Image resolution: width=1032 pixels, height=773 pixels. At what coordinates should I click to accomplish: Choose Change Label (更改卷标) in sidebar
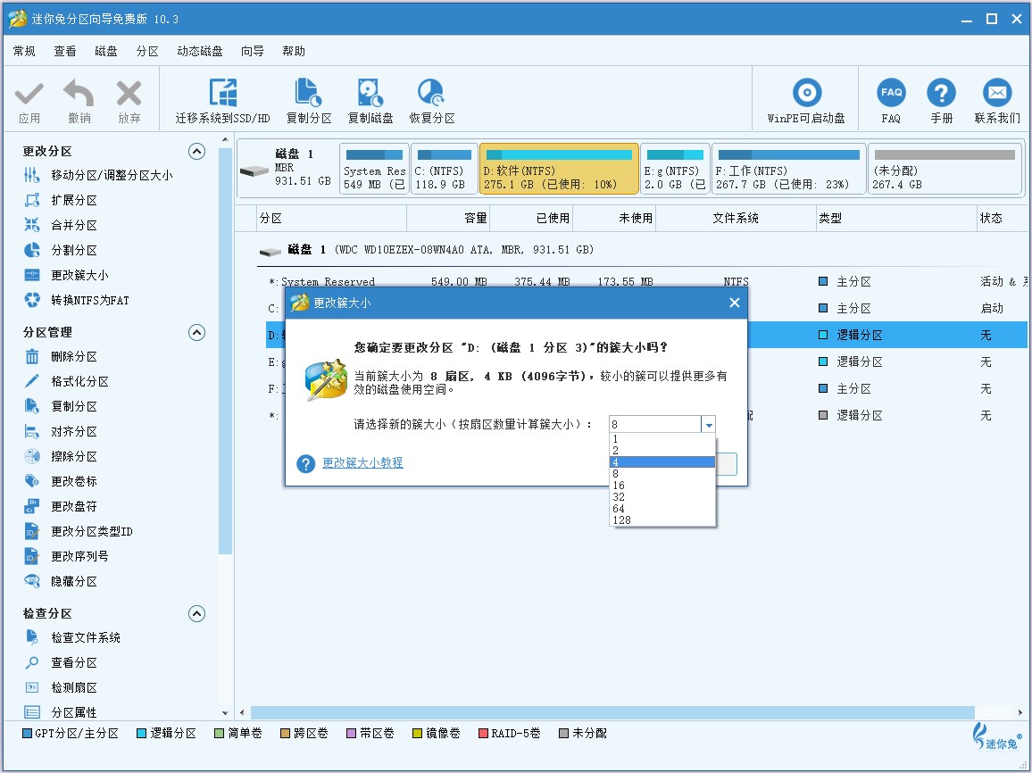(x=74, y=481)
